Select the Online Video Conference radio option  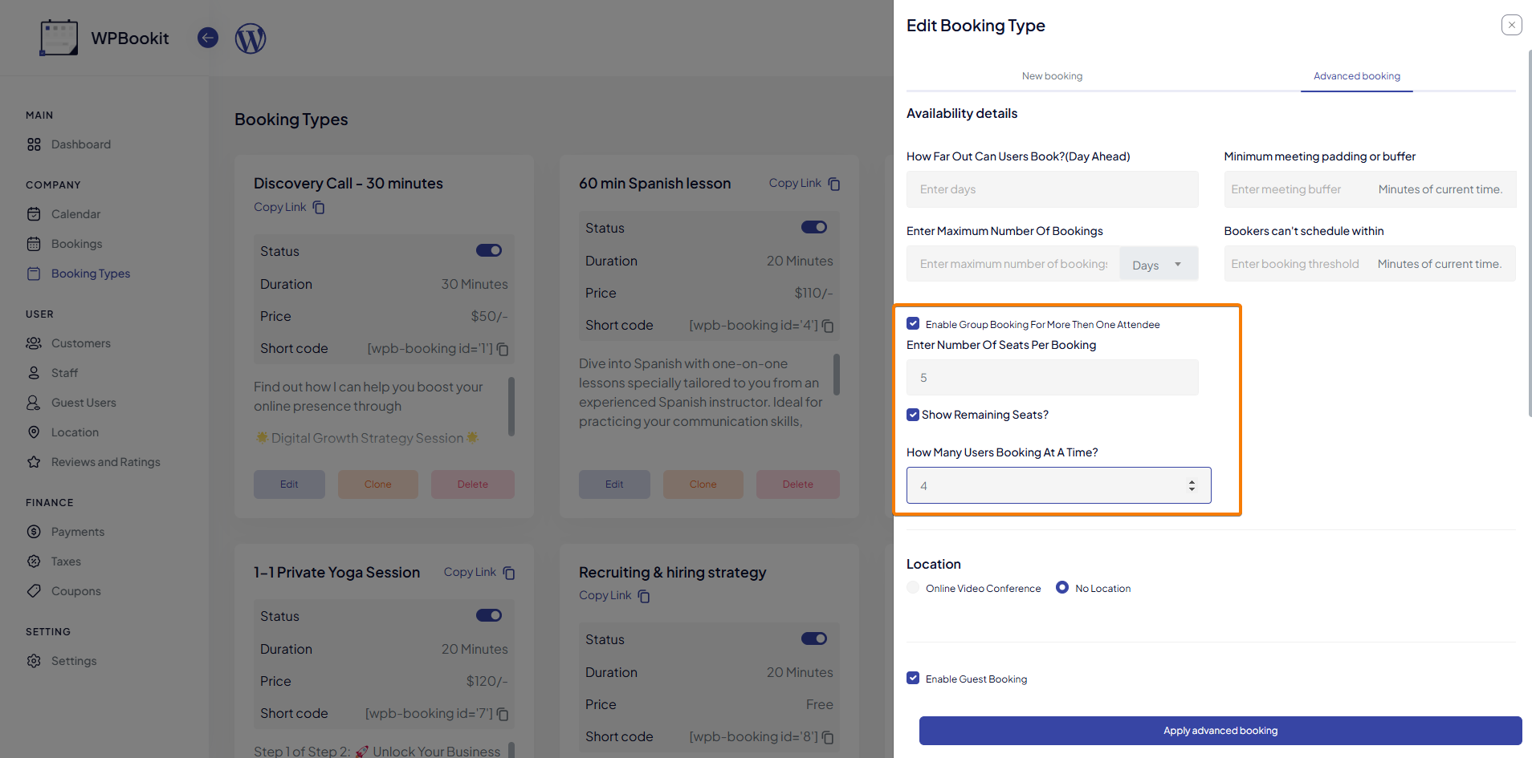(x=913, y=587)
